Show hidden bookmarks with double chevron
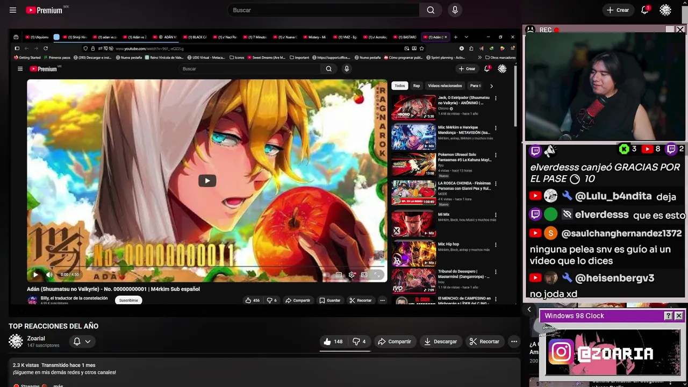 pyautogui.click(x=479, y=58)
